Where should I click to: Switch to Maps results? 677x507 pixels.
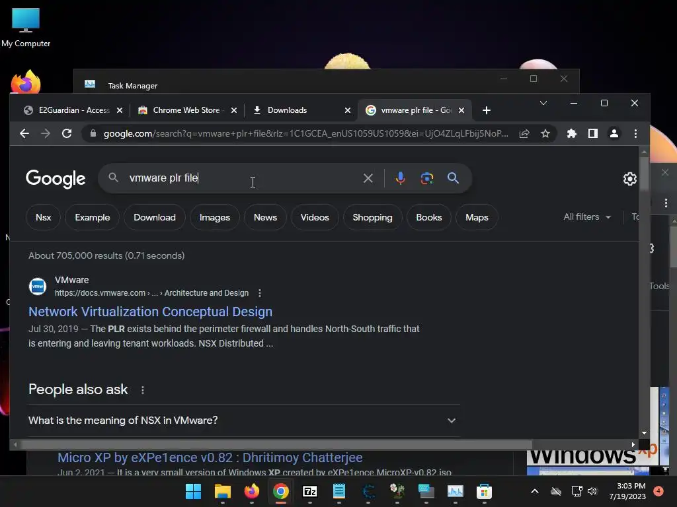click(477, 217)
